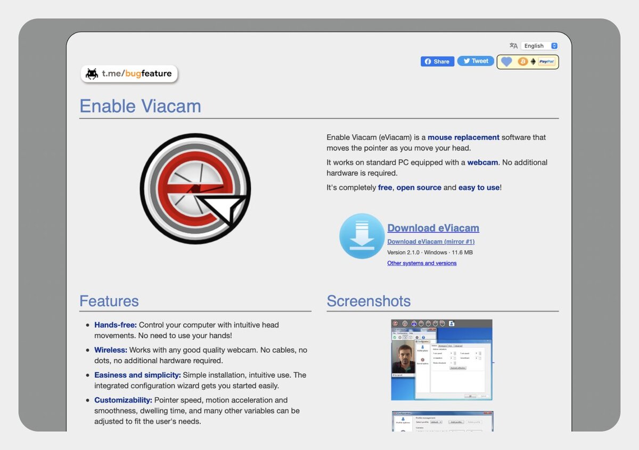Open Other systems and versions link
This screenshot has width=639, height=450.
click(x=422, y=263)
